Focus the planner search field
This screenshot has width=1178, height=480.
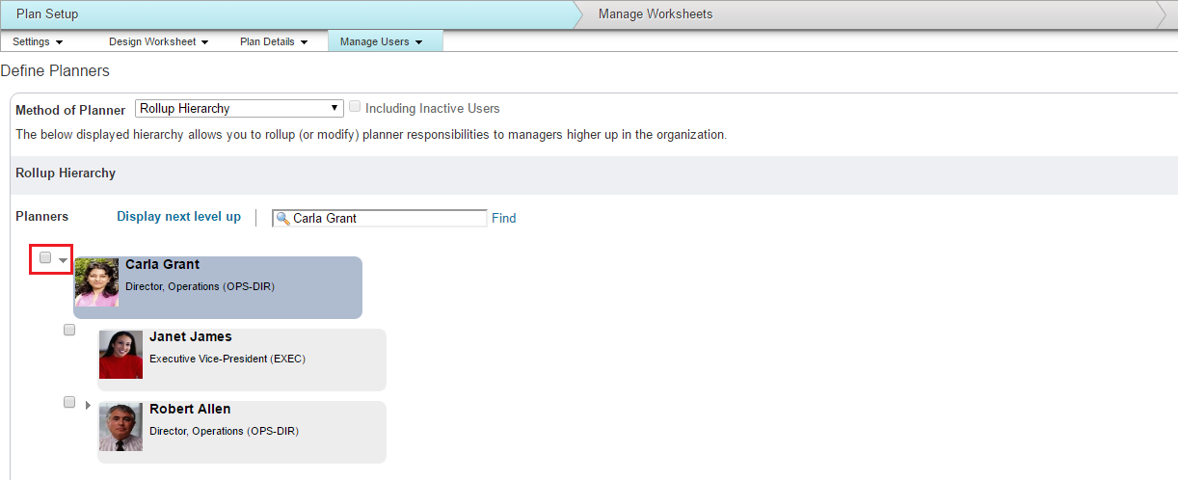(x=380, y=219)
